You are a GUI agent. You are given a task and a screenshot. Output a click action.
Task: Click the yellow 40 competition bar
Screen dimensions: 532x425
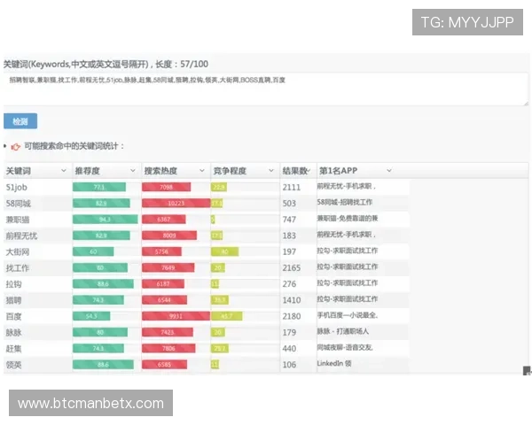click(224, 251)
